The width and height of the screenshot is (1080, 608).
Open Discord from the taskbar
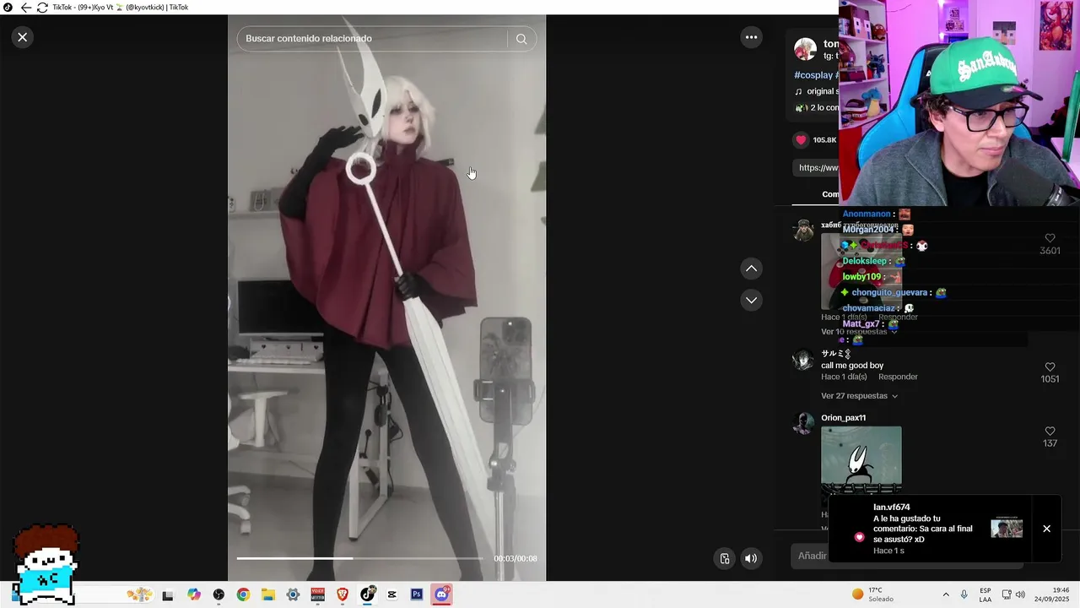click(441, 594)
